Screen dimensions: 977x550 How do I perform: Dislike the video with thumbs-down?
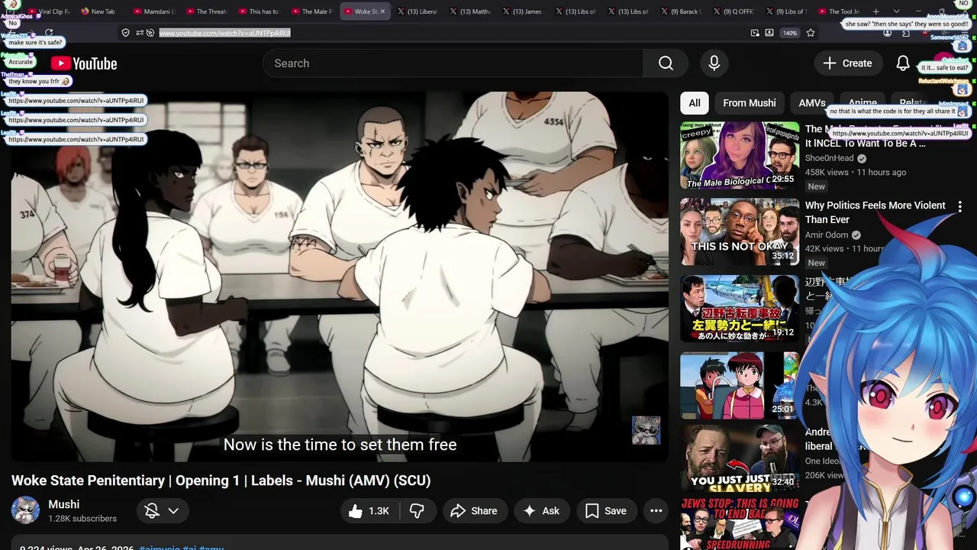coord(417,511)
